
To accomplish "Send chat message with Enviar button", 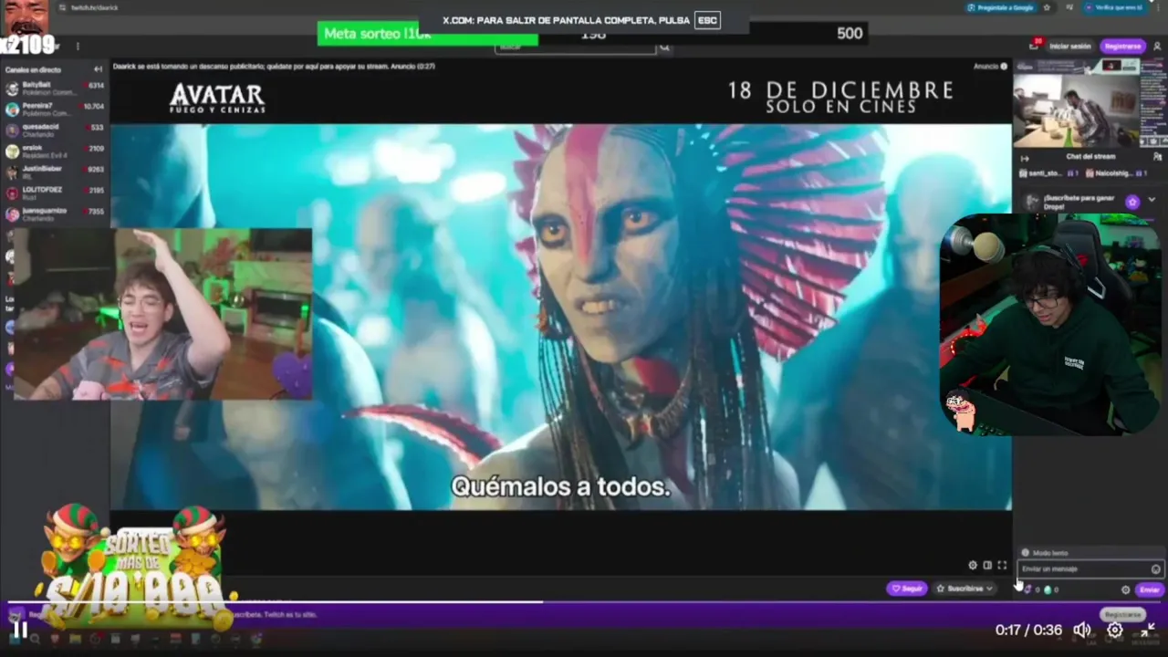I will point(1150,589).
